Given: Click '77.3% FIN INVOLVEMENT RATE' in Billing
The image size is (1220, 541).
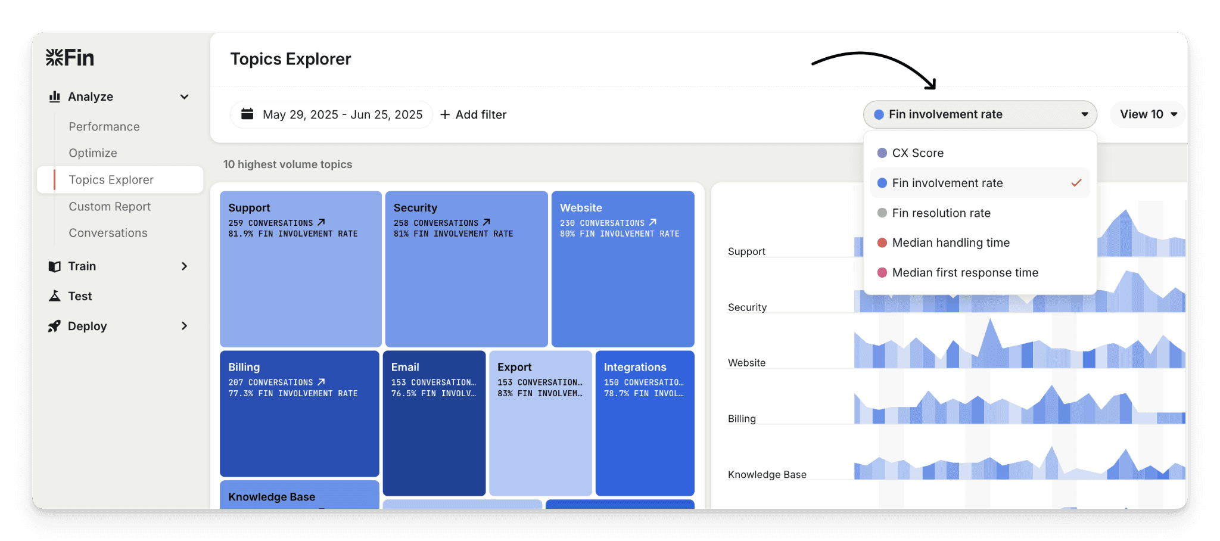Looking at the screenshot, I should [x=293, y=393].
